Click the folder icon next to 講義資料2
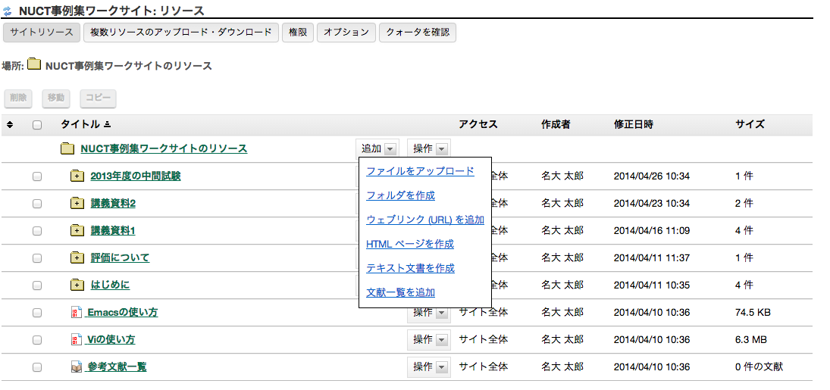 tap(77, 204)
